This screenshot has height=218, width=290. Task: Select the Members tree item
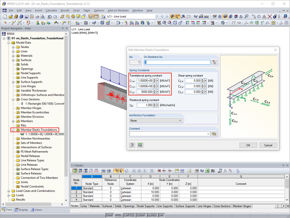(x=27, y=121)
